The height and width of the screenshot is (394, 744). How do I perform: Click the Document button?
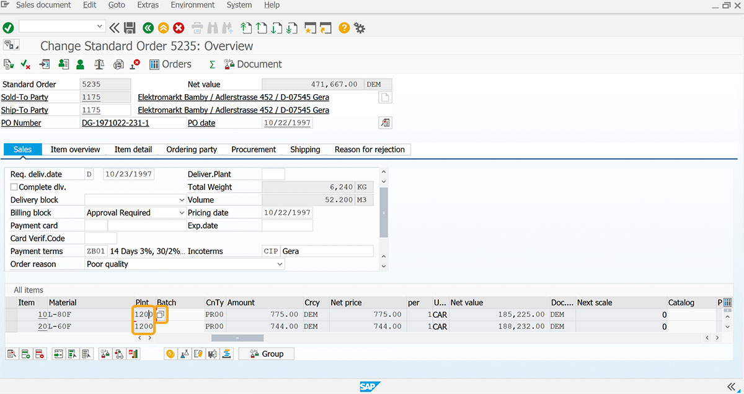[252, 64]
